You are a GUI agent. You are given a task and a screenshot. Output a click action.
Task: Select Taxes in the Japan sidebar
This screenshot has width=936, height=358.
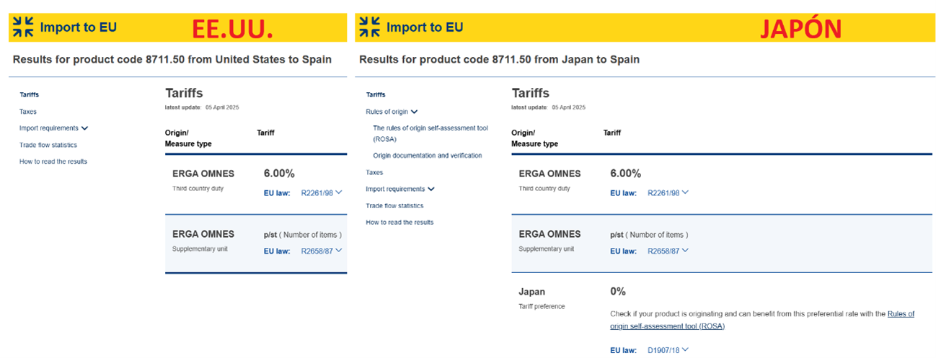[374, 172]
